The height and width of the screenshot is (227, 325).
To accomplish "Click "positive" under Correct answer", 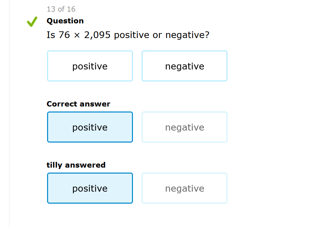I will [90, 127].
